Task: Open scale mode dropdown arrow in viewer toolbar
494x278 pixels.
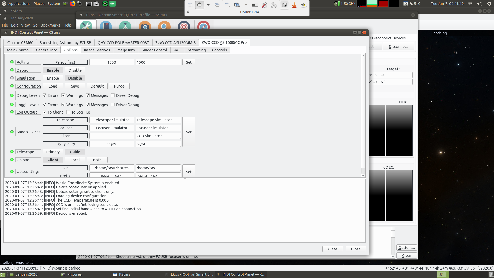Action: click(208, 5)
